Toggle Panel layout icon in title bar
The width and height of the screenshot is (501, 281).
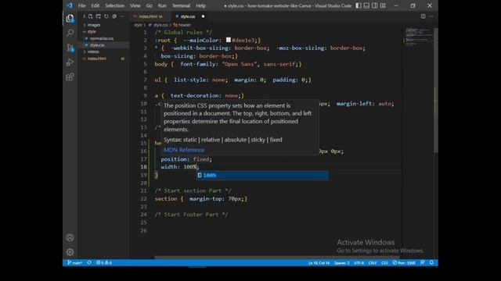click(x=366, y=5)
